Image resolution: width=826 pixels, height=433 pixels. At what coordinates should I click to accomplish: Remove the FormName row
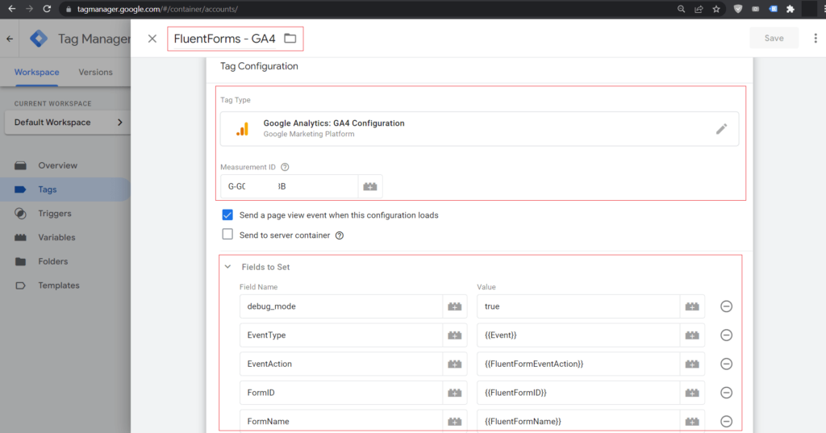727,422
